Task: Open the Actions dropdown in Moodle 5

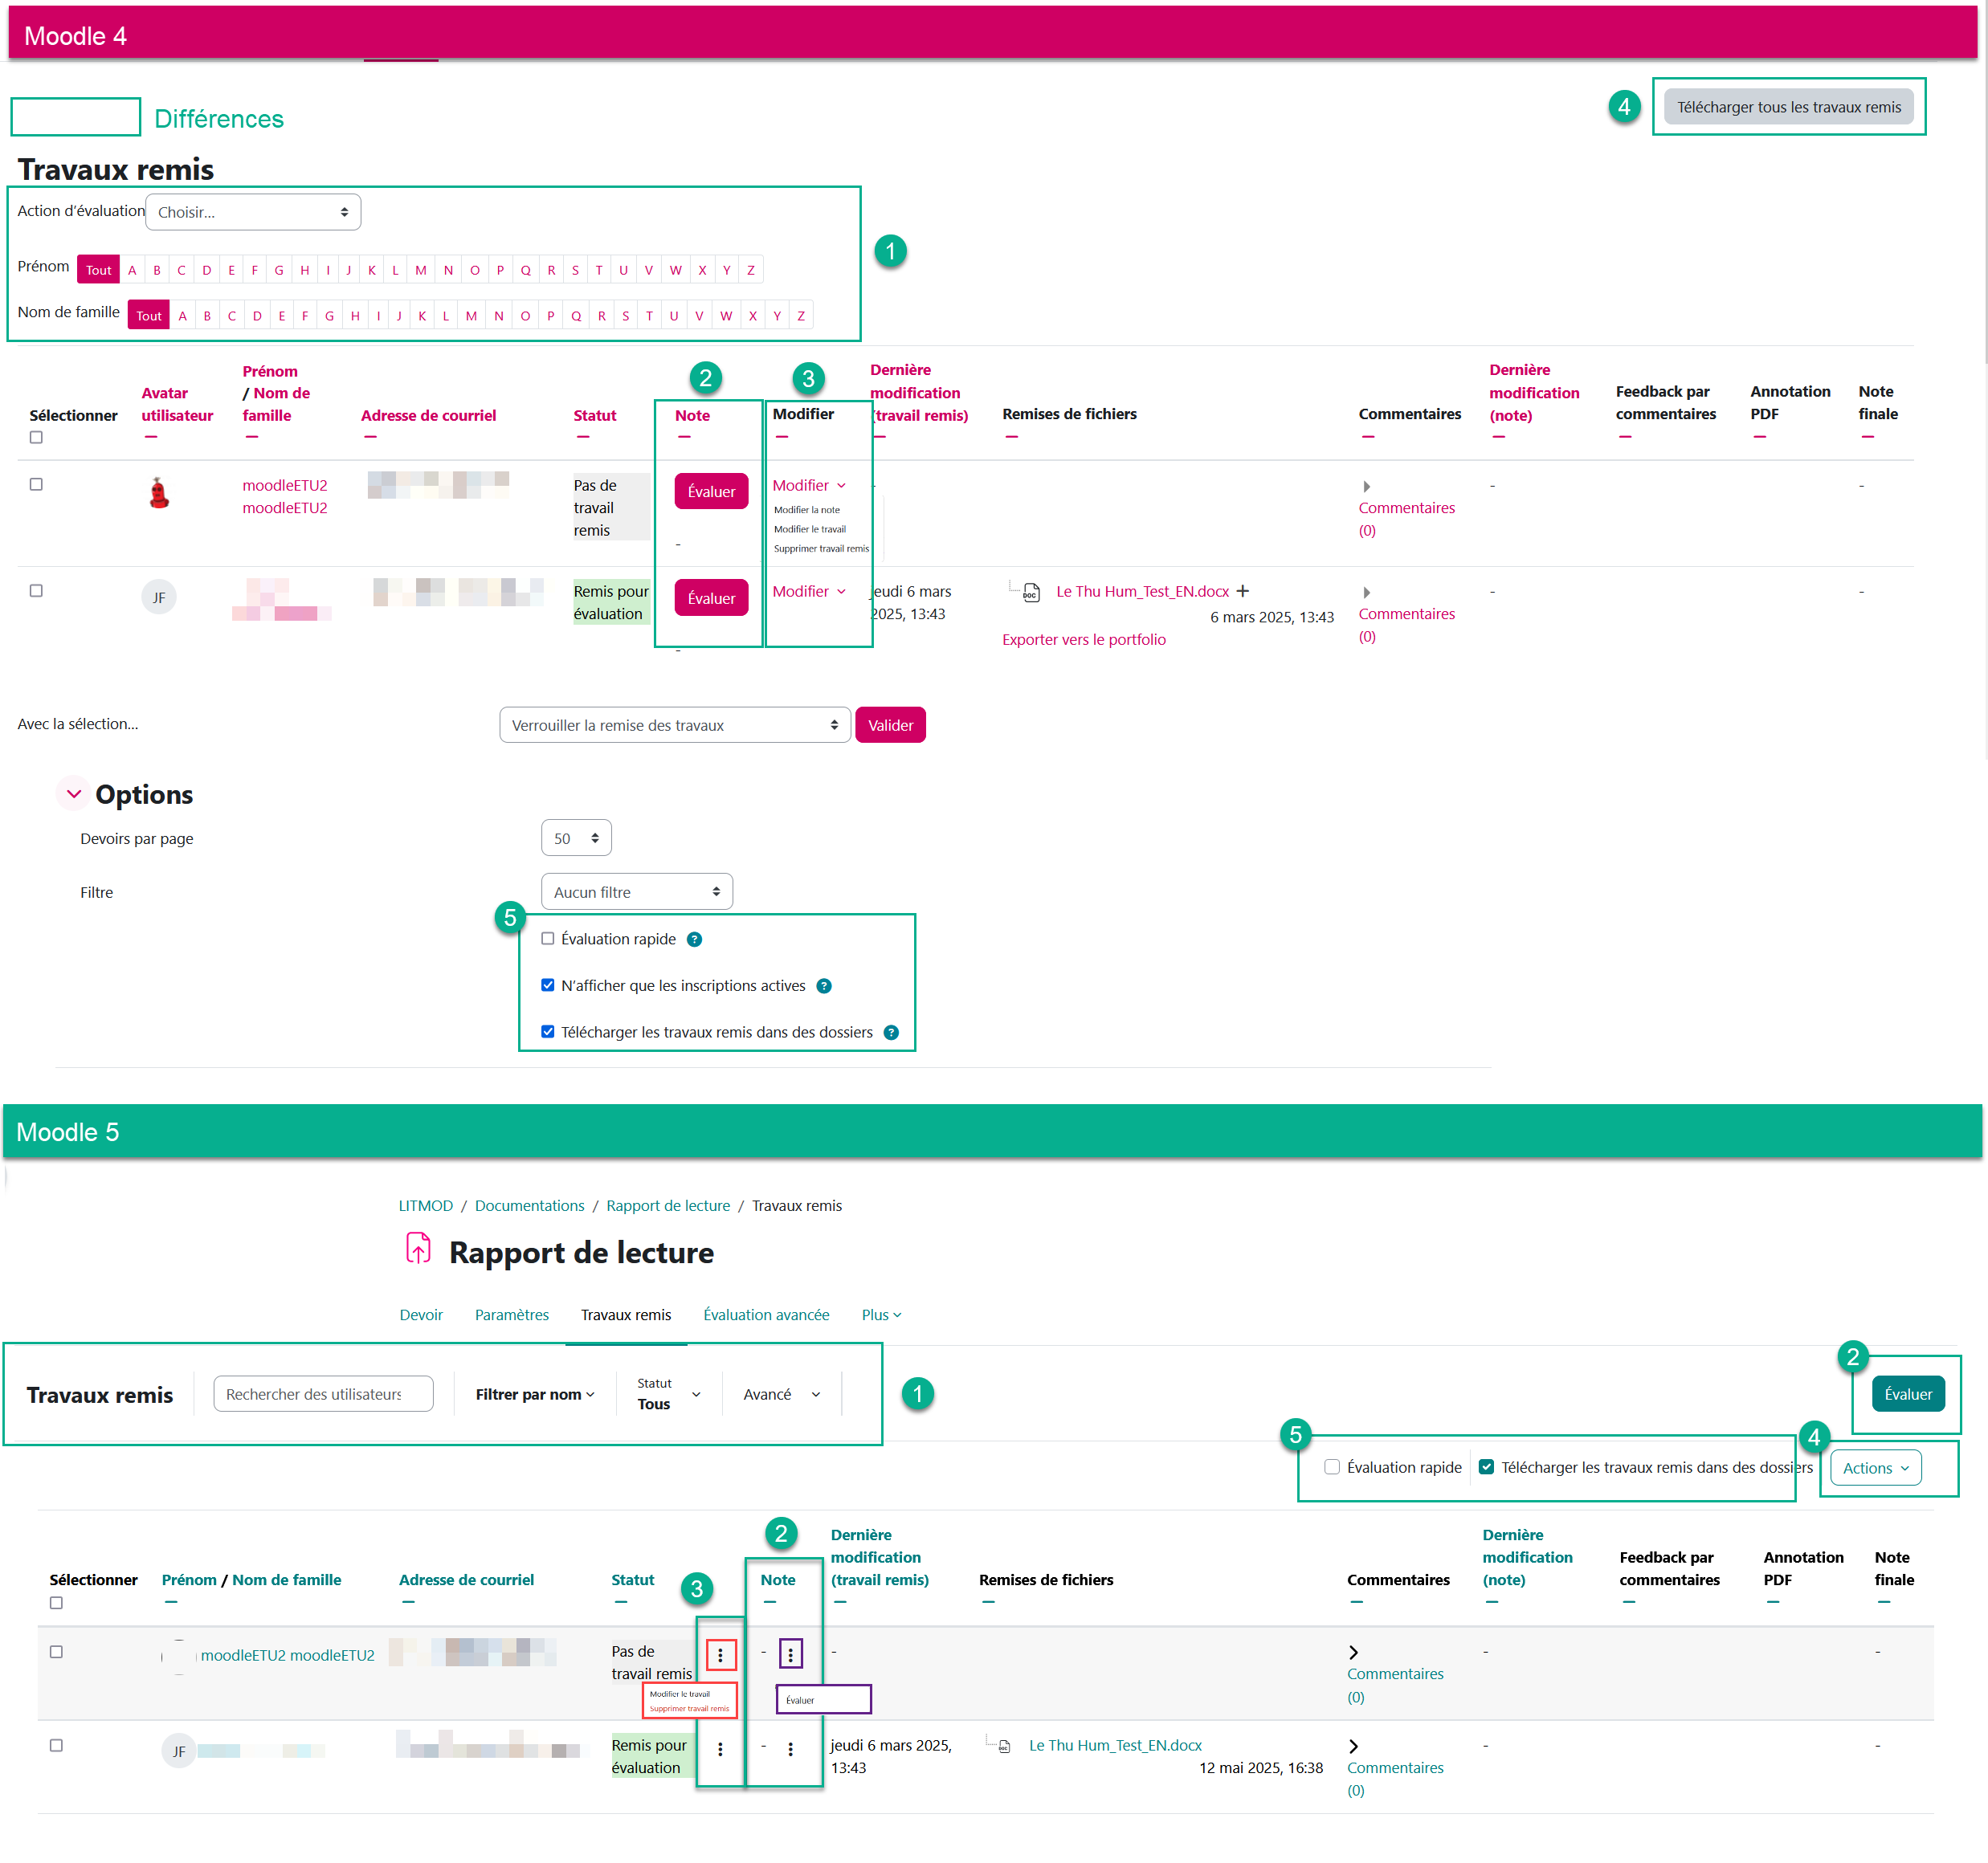Action: [x=1875, y=1468]
